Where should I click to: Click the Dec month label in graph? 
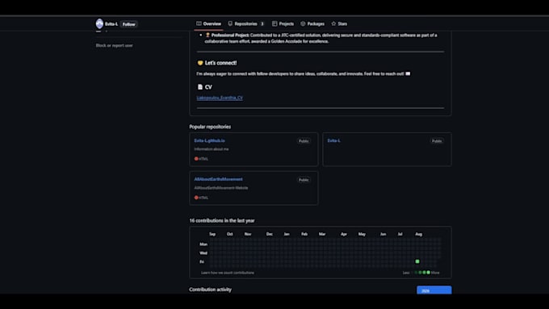(x=269, y=234)
